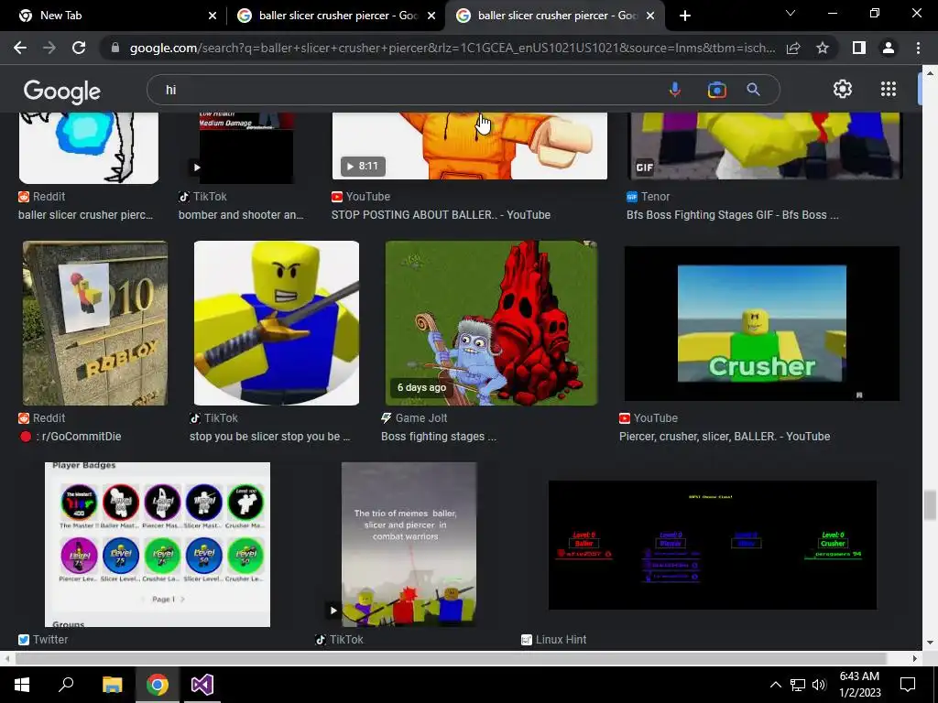Open network status tray icon

point(798,685)
